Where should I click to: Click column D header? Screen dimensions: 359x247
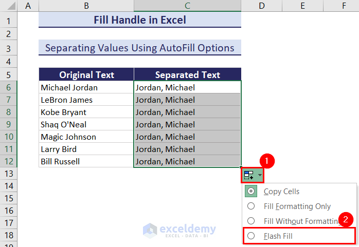tap(261, 6)
